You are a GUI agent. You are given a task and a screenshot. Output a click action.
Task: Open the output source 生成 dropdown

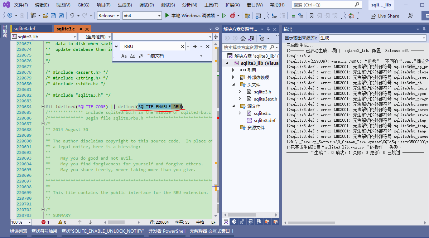coord(373,38)
